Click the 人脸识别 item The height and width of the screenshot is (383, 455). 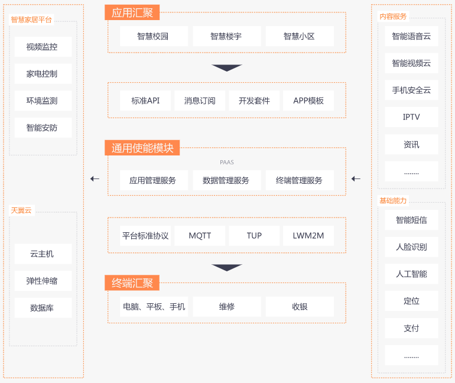point(411,247)
